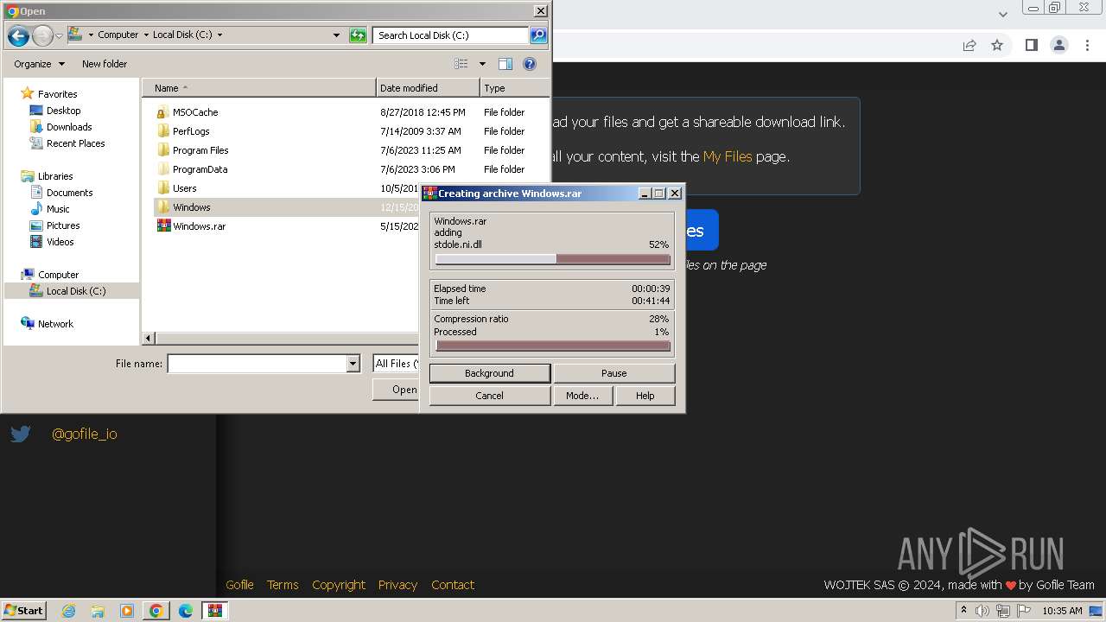Switch to WinRAR taskbar button
Screen dimensions: 1106x622
[214, 611]
